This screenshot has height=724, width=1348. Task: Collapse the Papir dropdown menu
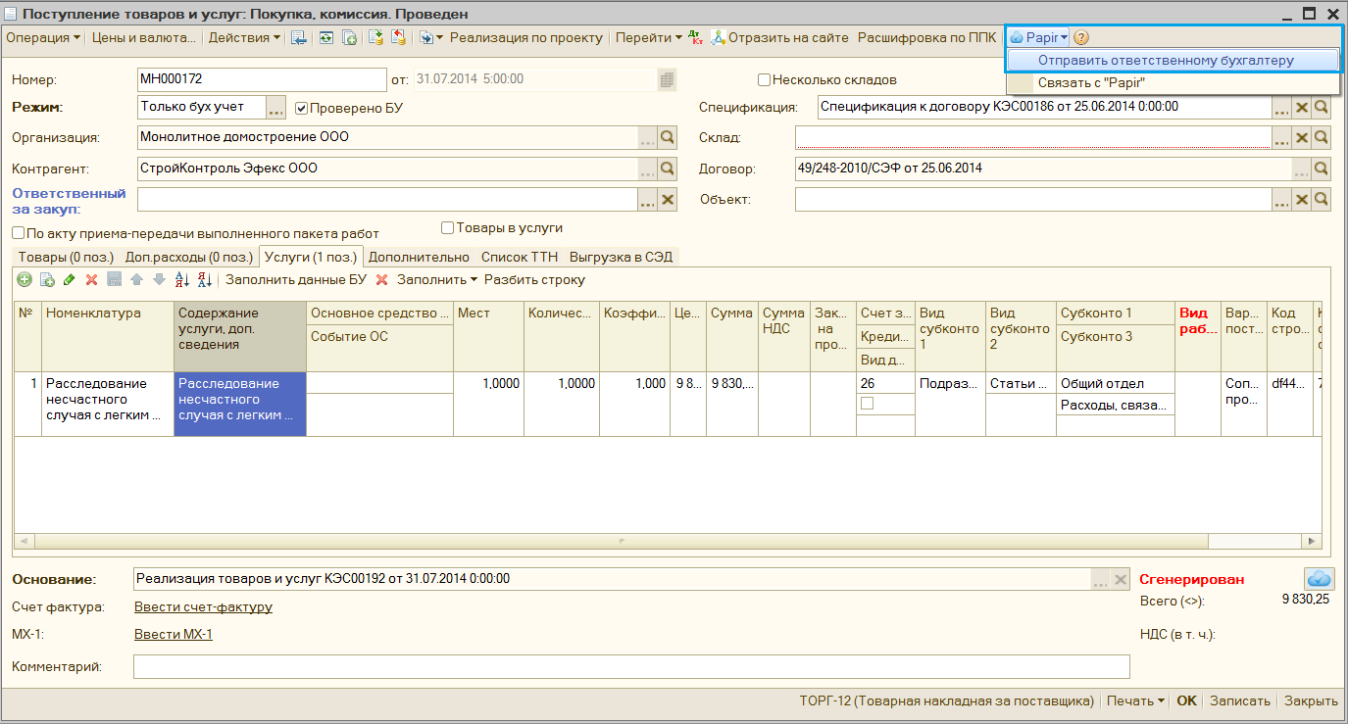(x=1038, y=38)
